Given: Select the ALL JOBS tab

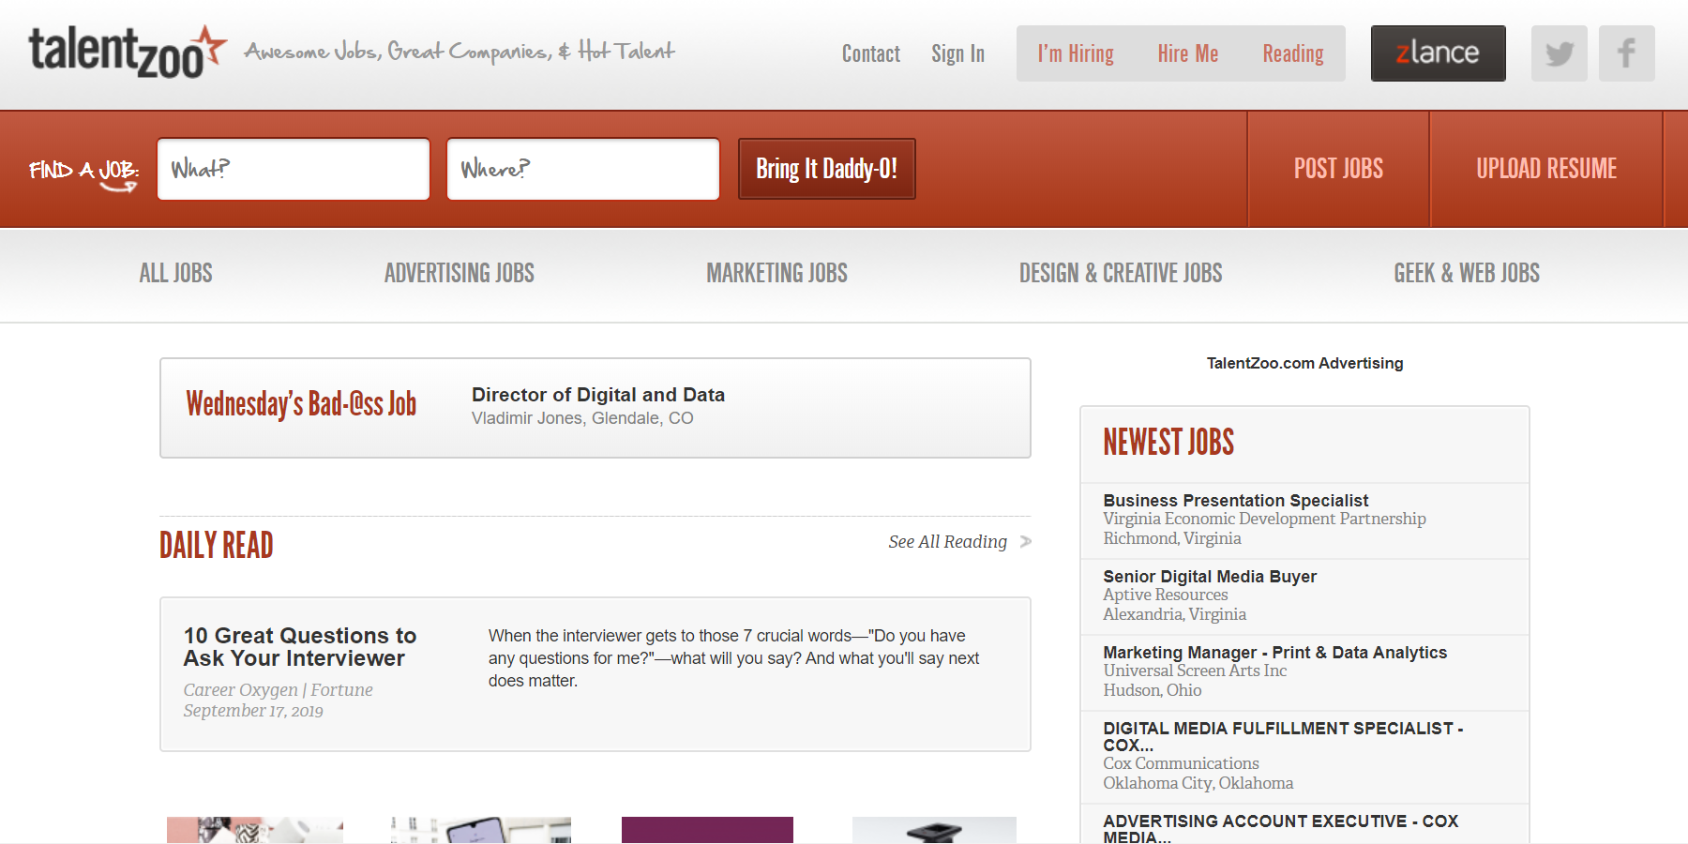Looking at the screenshot, I should (x=175, y=273).
